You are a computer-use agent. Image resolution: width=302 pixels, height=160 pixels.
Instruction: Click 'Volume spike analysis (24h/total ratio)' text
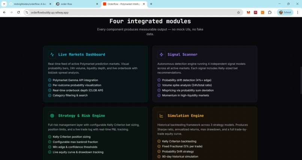coord(187,85)
